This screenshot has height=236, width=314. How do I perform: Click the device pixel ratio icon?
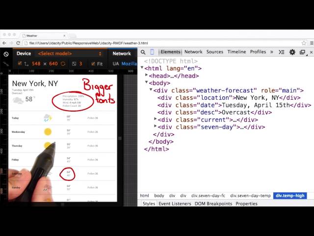74,64
